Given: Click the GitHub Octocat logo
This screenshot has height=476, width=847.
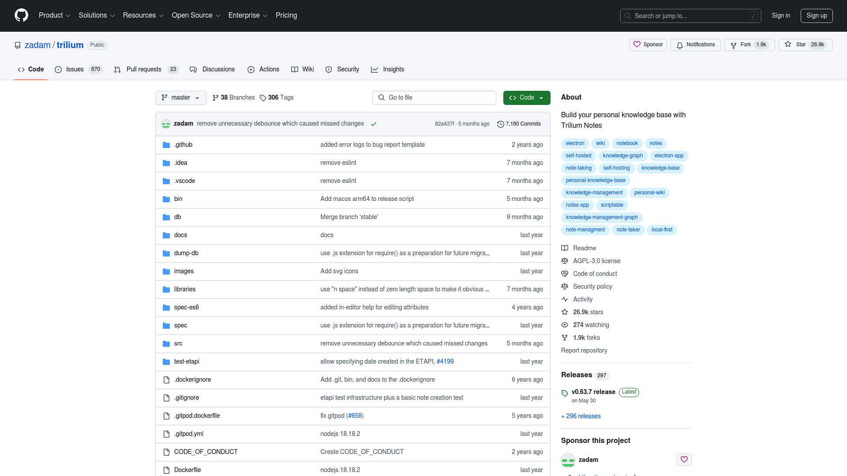Looking at the screenshot, I should click(x=21, y=15).
